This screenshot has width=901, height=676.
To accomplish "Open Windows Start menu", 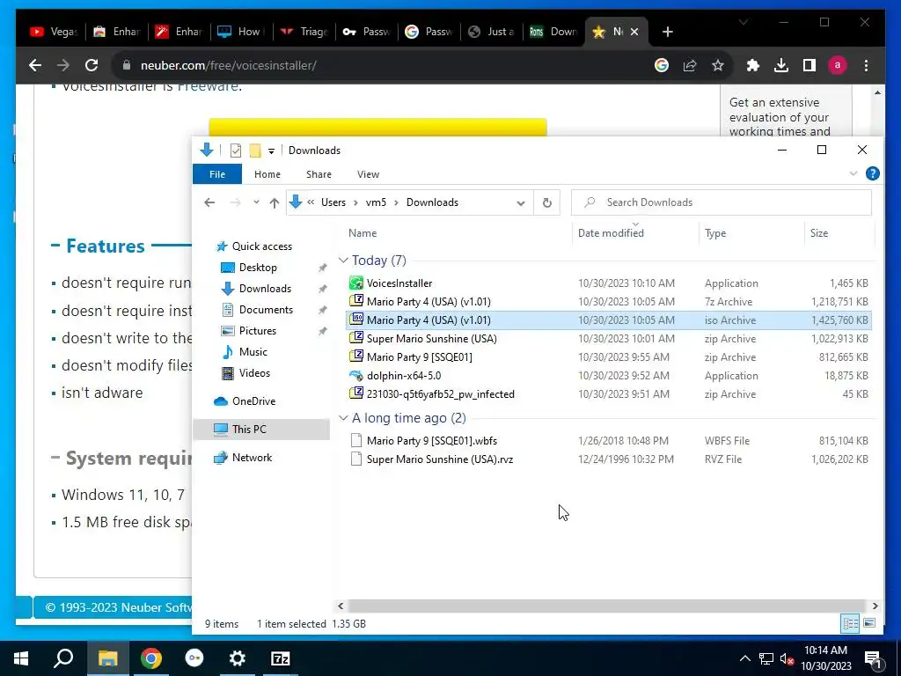I will click(22, 658).
